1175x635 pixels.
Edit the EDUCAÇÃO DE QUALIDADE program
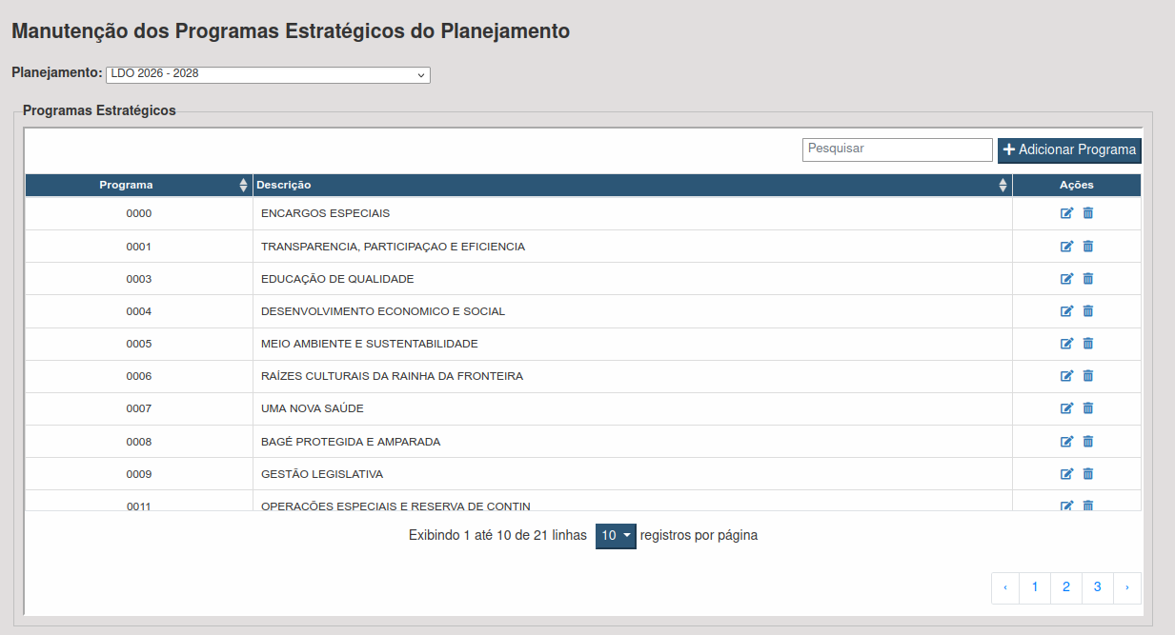coord(1066,279)
